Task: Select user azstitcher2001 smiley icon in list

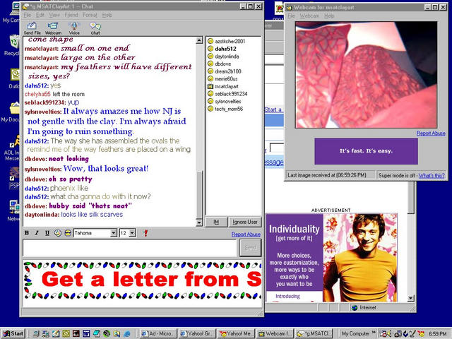Action: [x=210, y=41]
